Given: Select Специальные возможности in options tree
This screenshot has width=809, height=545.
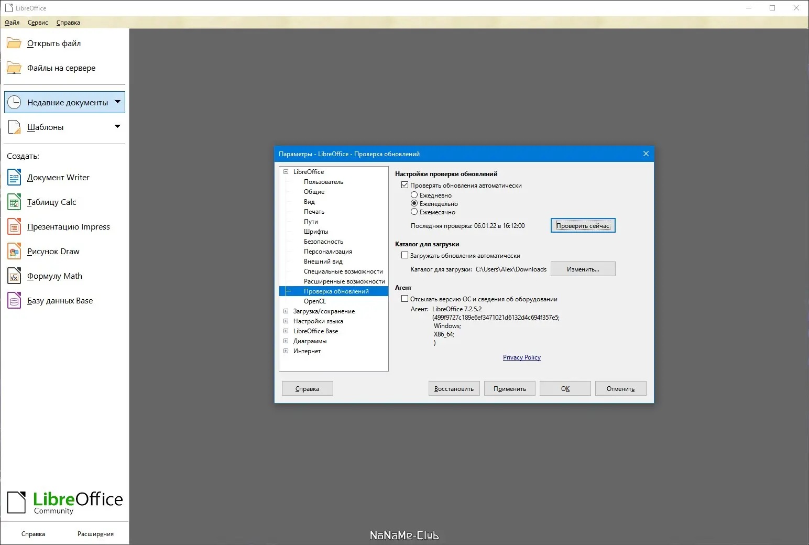Looking at the screenshot, I should point(343,271).
